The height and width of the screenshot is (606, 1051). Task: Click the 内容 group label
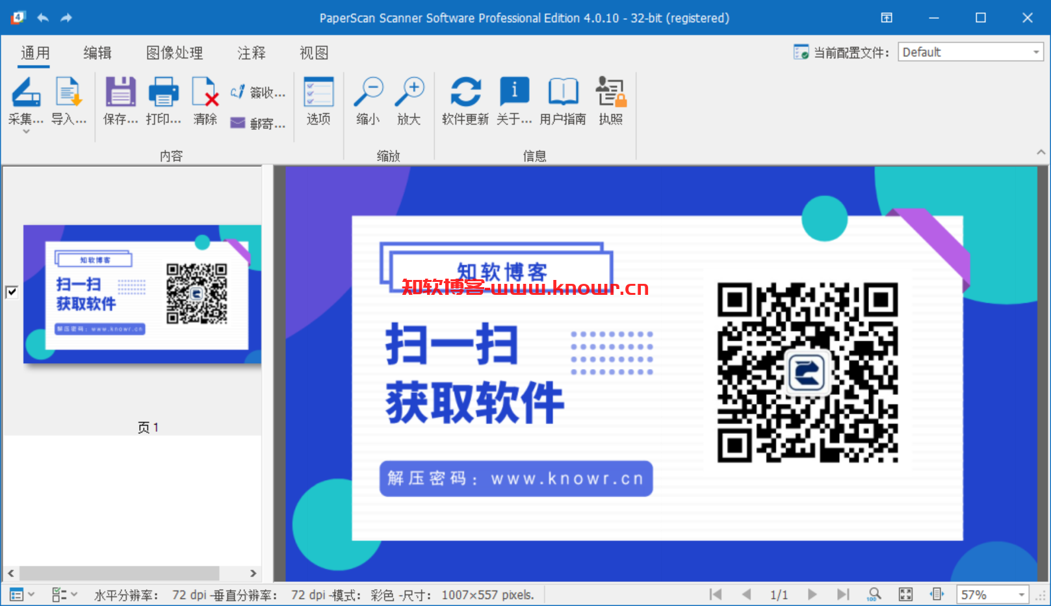pos(172,156)
